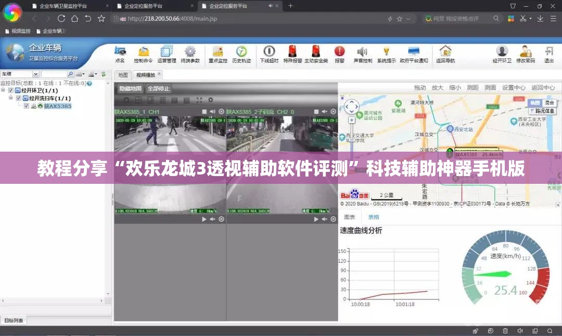This screenshot has height=336, width=562.
Task: Open 系统提示 system tips bulb
Action: (x=386, y=55)
